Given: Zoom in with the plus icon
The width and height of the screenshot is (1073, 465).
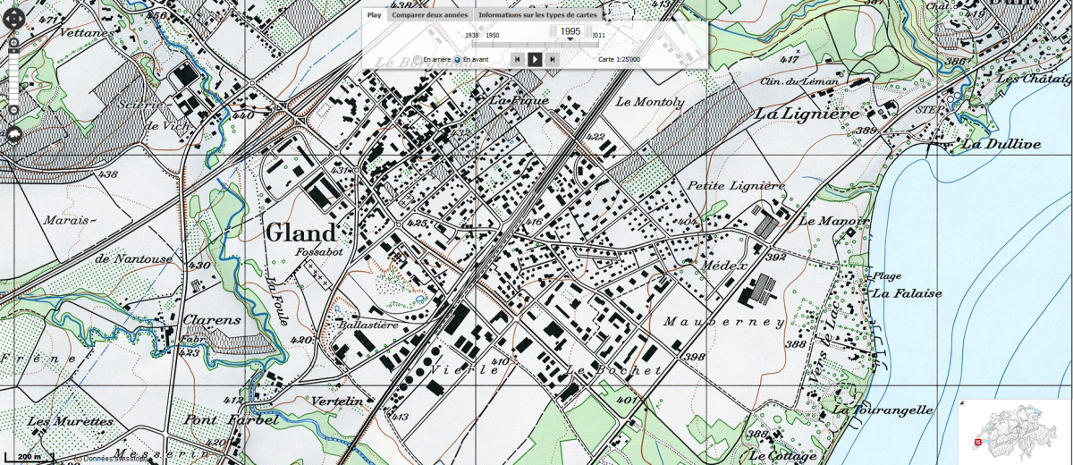Looking at the screenshot, I should click(x=13, y=42).
